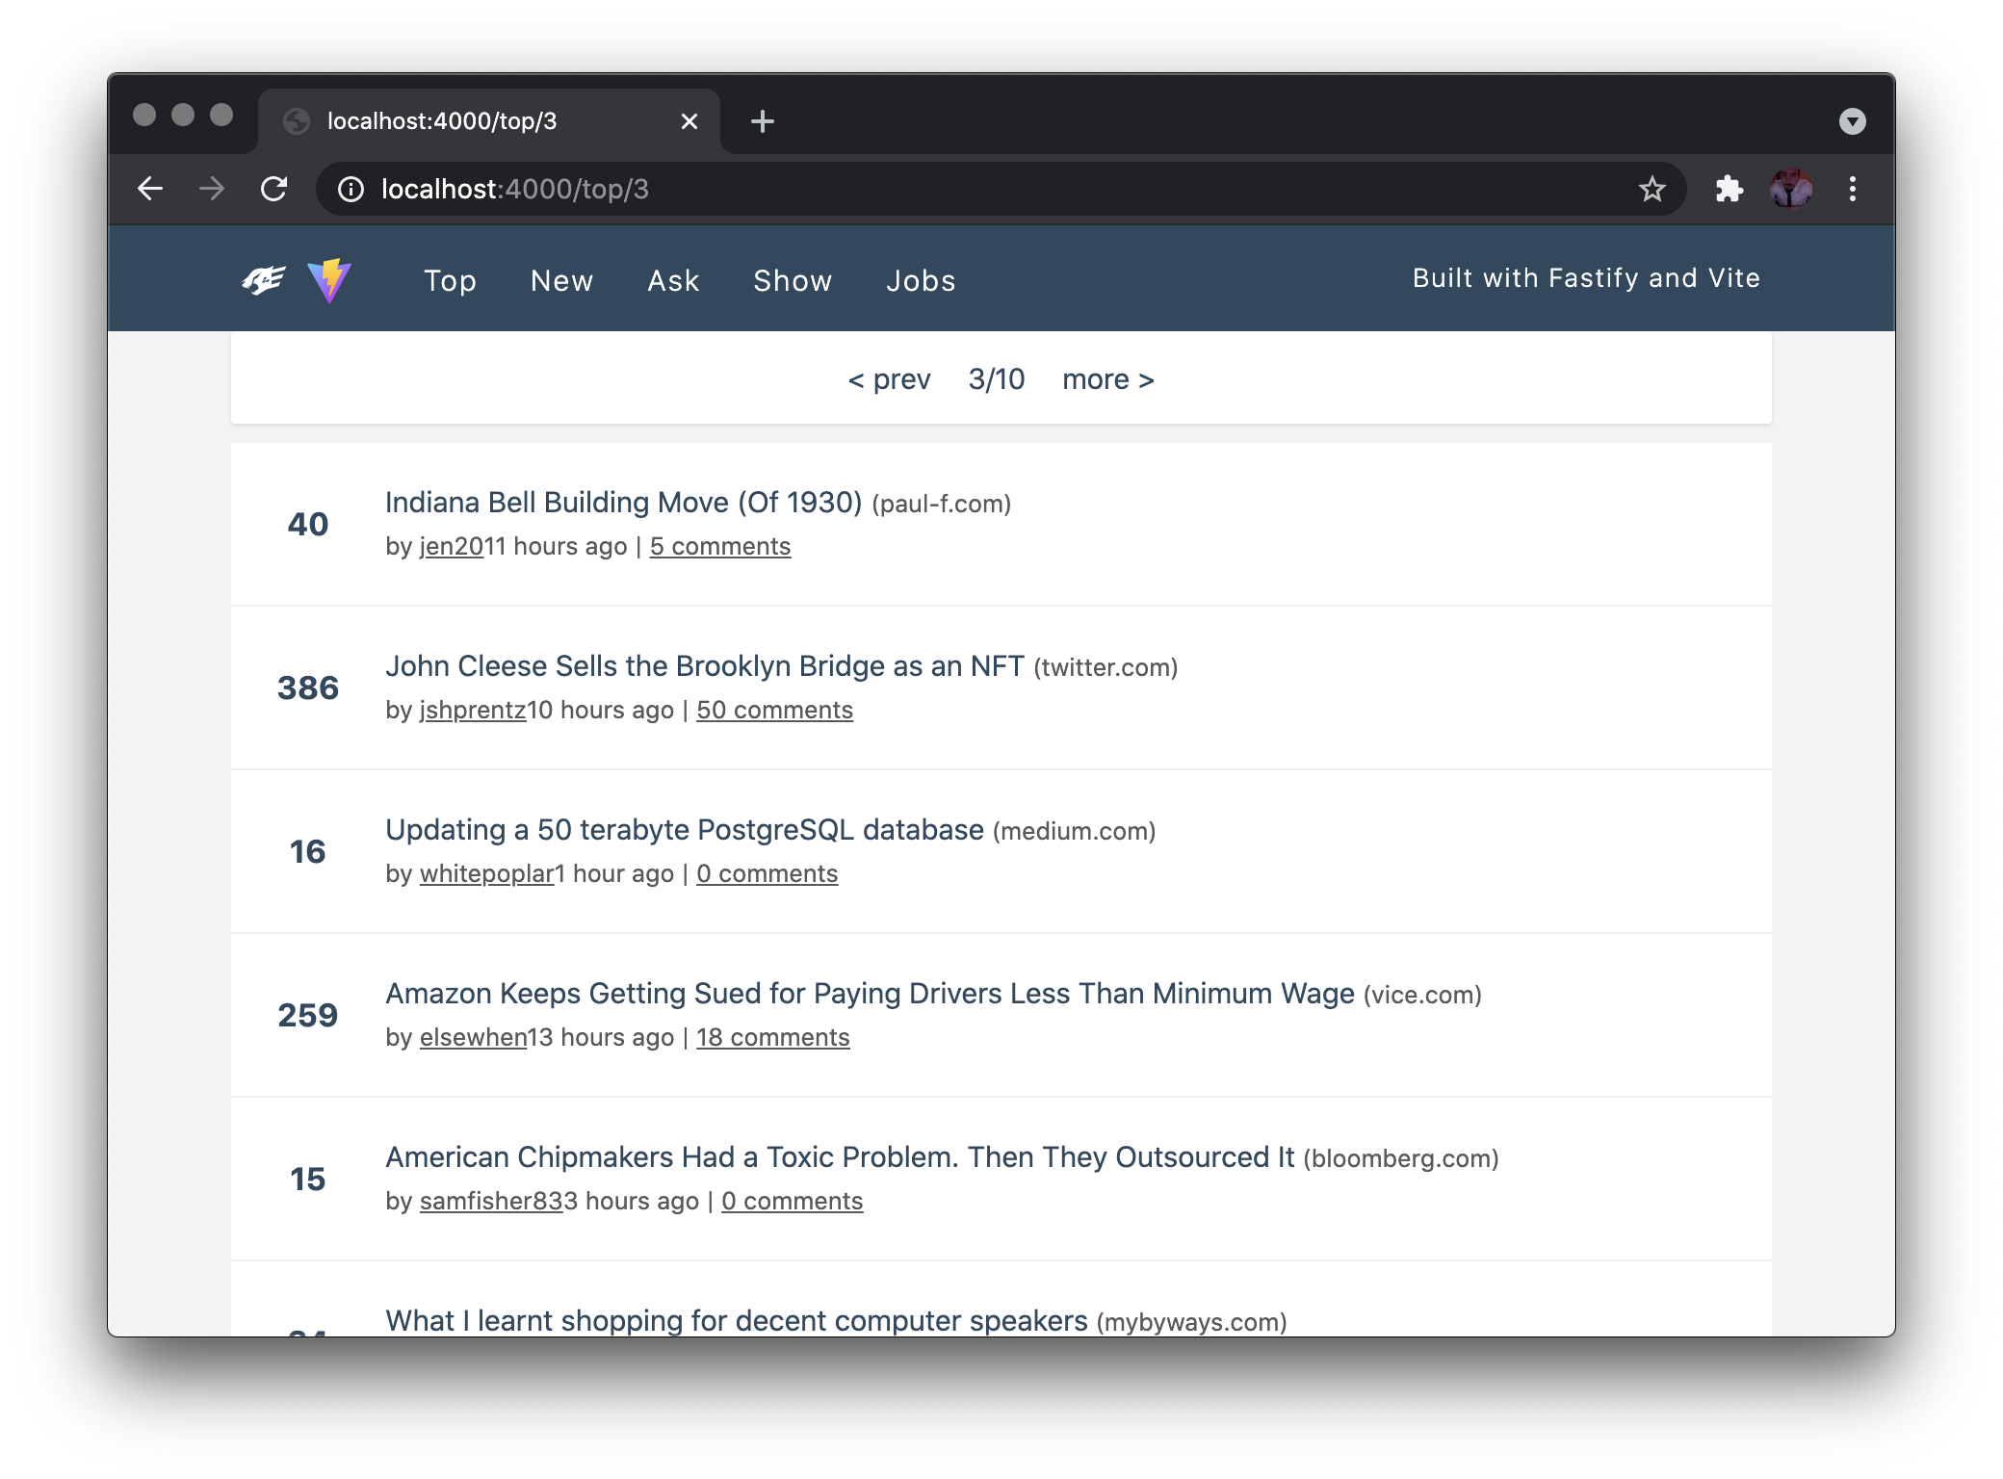The height and width of the screenshot is (1479, 2003).
Task: Click the browser back arrow icon
Action: click(151, 190)
